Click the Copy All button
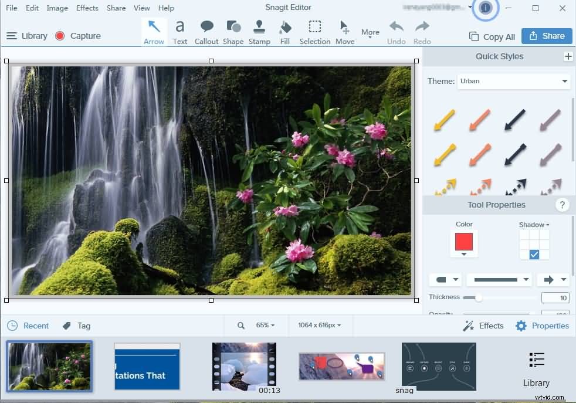 point(492,36)
